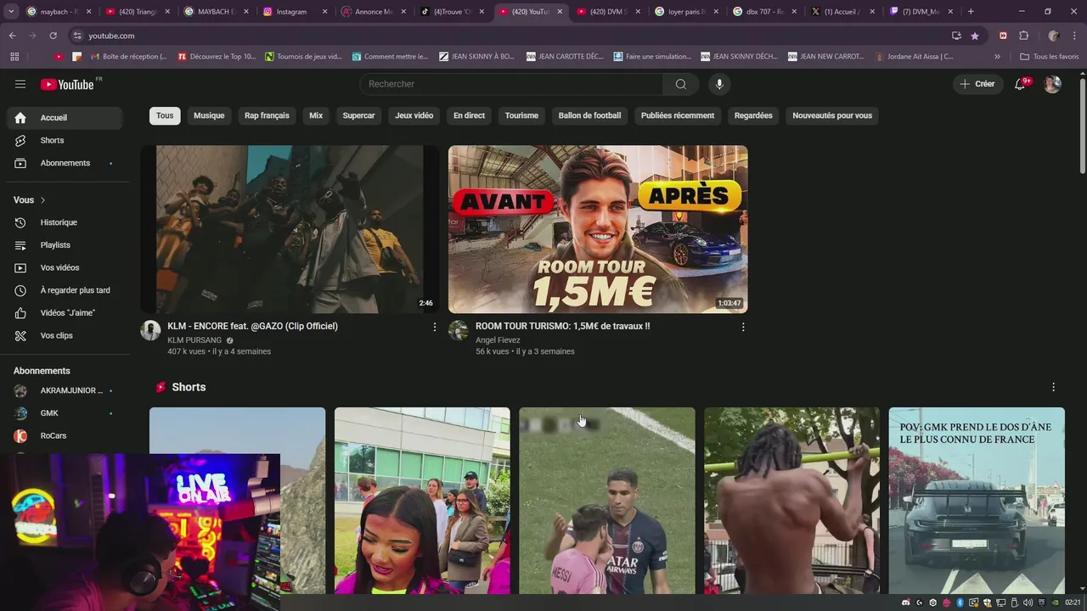This screenshot has width=1087, height=611.
Task: Open options for KLM - ENCORE video
Action: [435, 327]
